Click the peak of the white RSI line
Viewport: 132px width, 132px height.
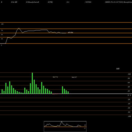click(x=19, y=28)
